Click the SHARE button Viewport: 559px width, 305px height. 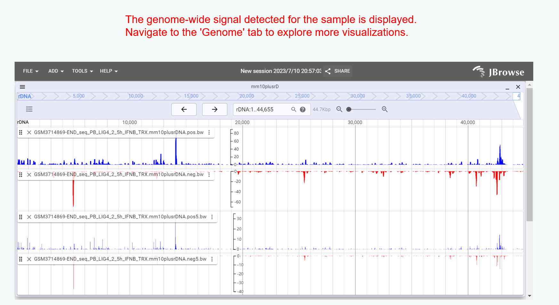click(x=338, y=71)
